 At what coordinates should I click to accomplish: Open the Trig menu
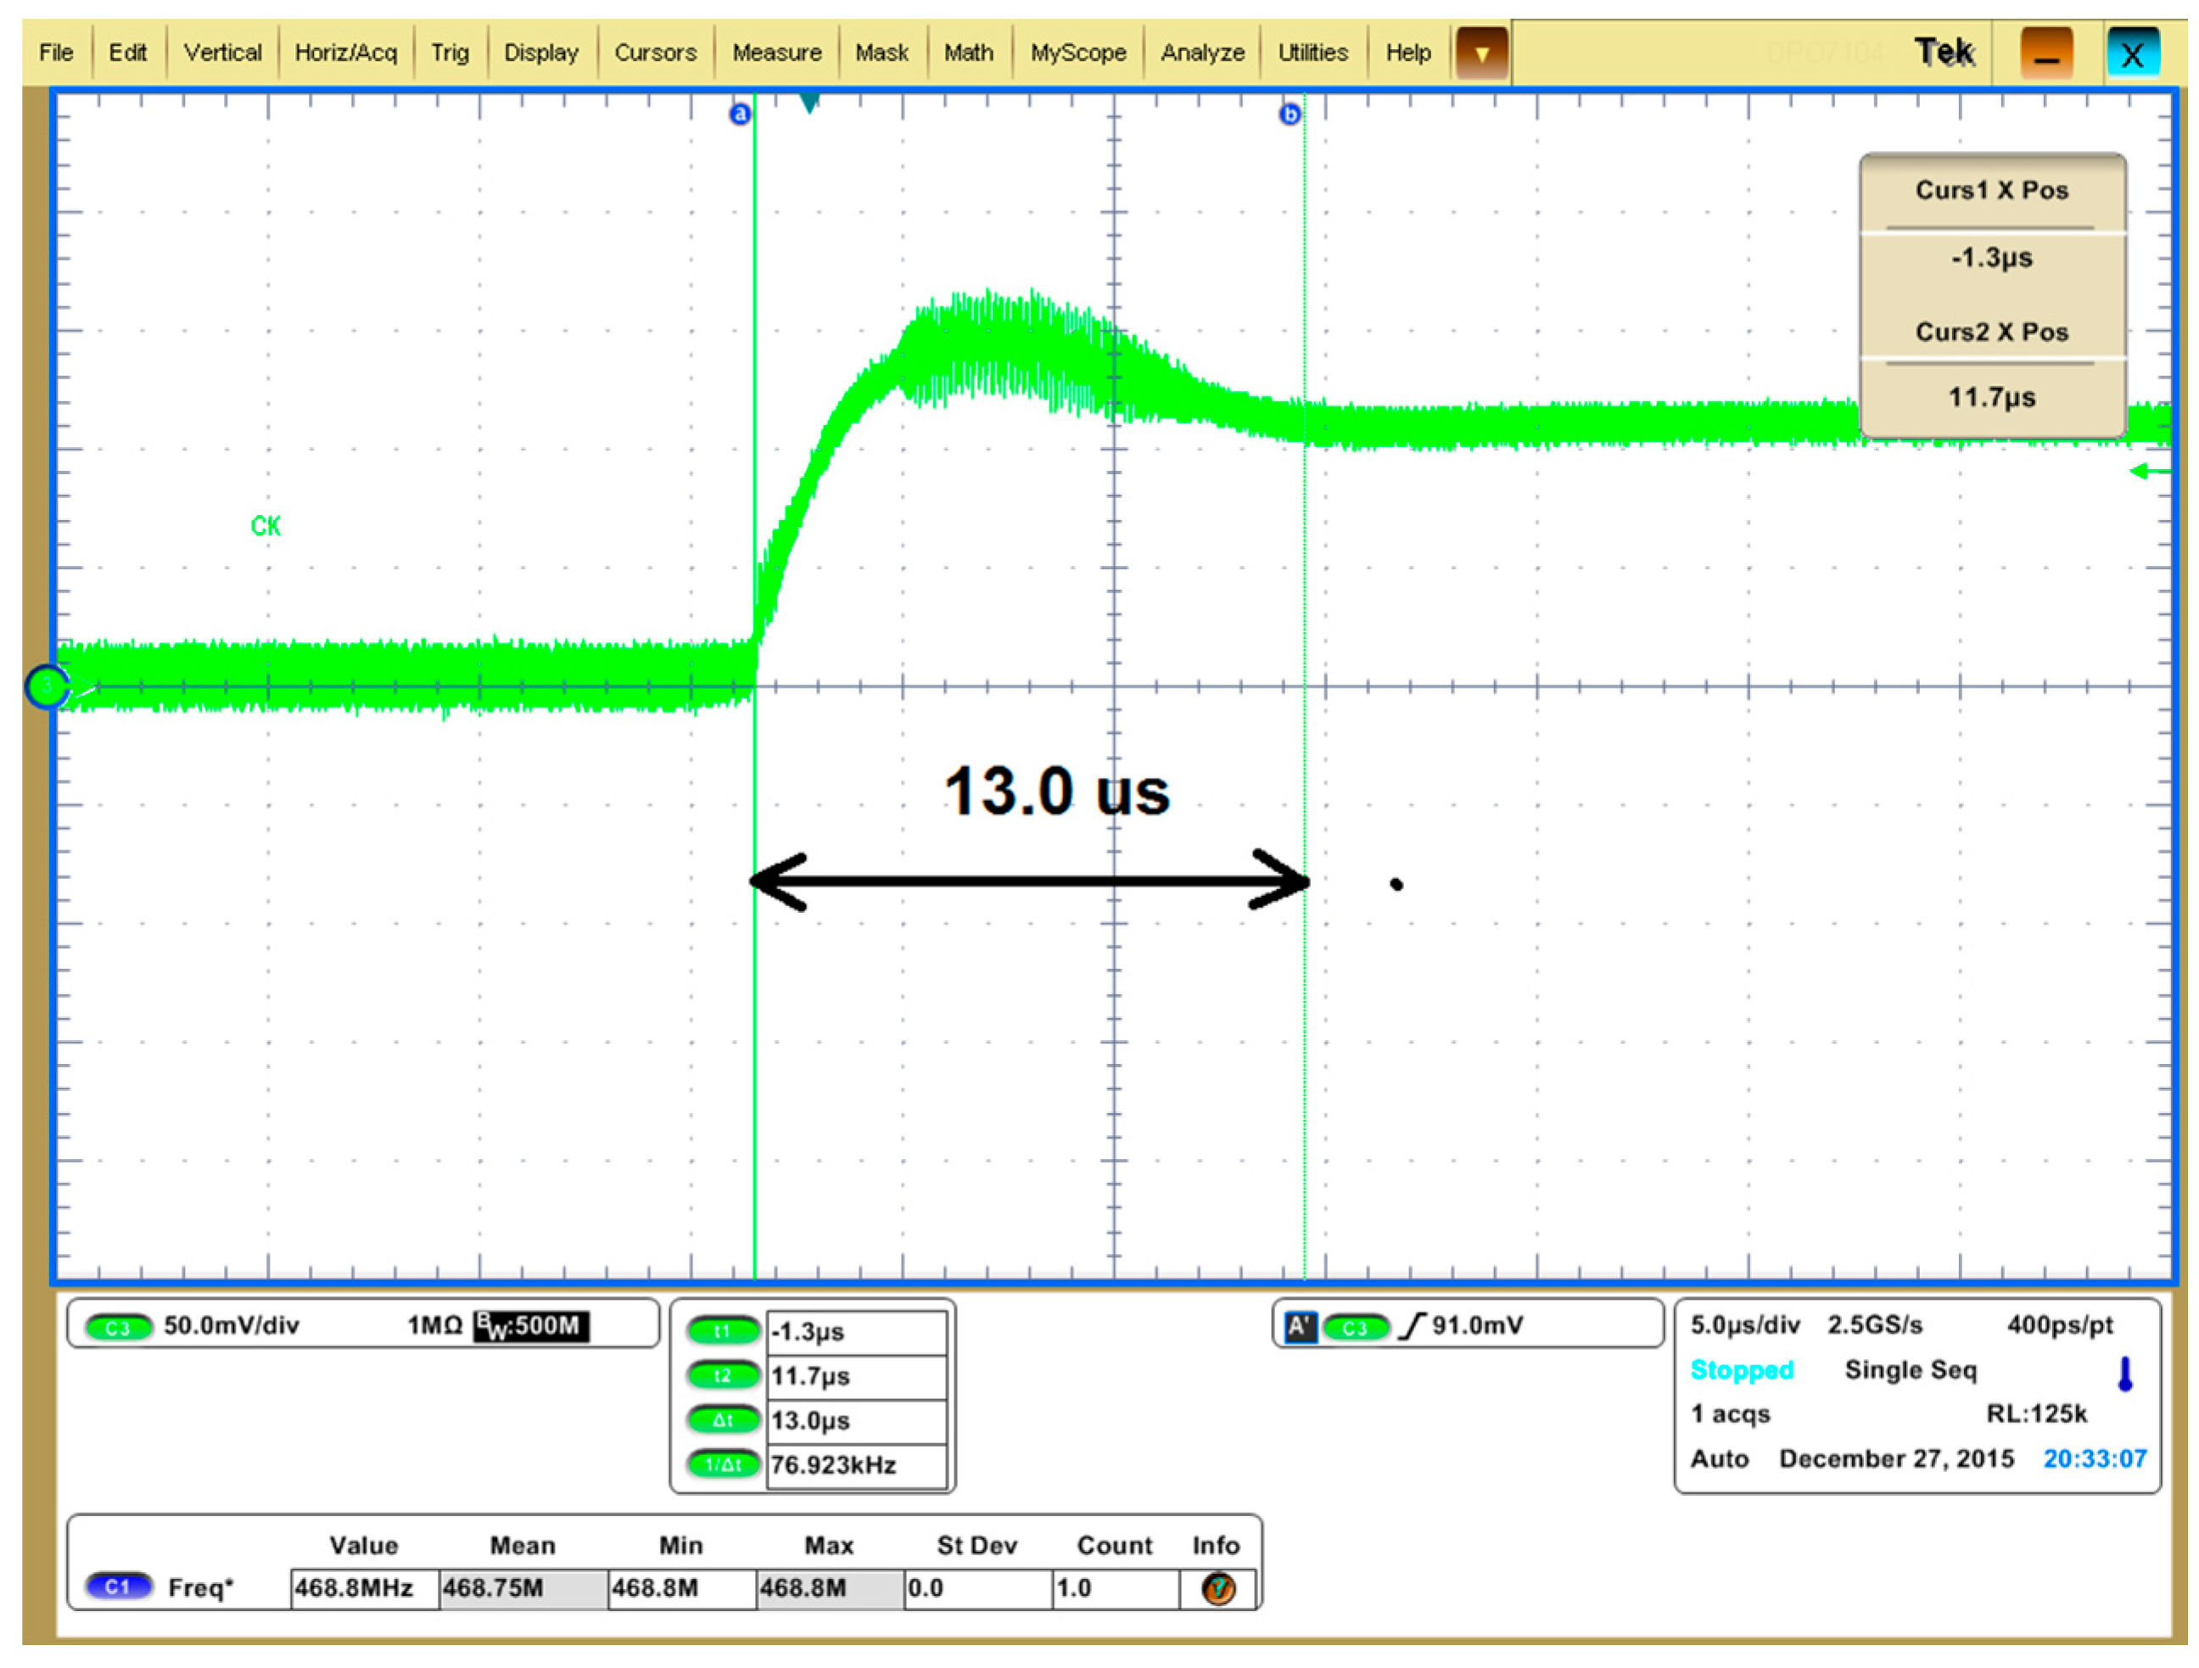[x=450, y=53]
